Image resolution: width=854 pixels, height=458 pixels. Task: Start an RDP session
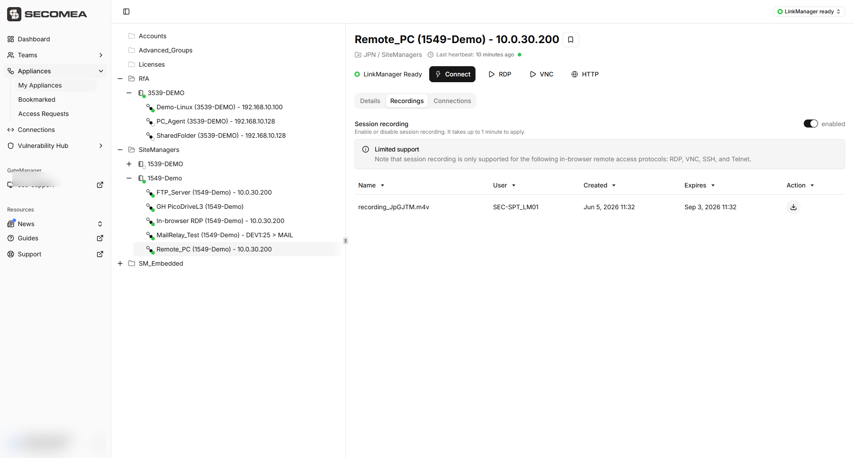tap(500, 74)
